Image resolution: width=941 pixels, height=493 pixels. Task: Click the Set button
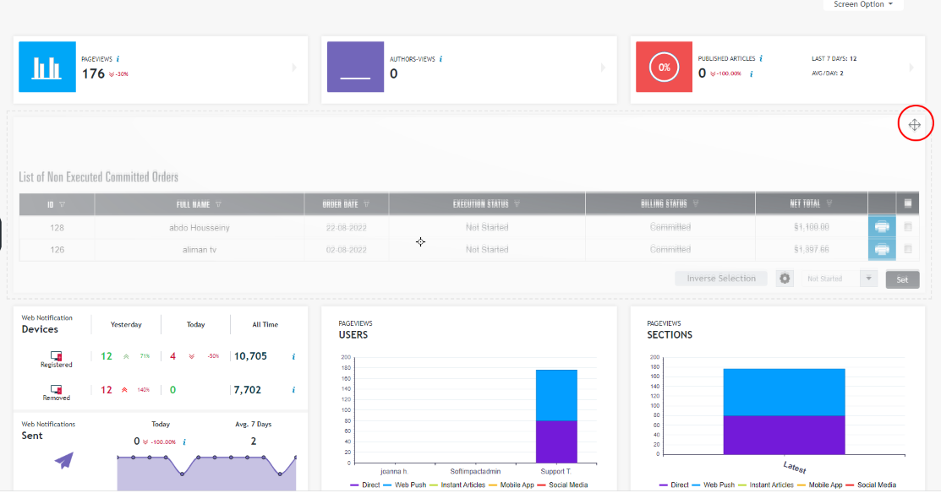point(902,279)
